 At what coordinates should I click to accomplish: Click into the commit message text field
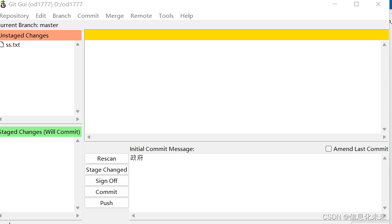(x=255, y=183)
